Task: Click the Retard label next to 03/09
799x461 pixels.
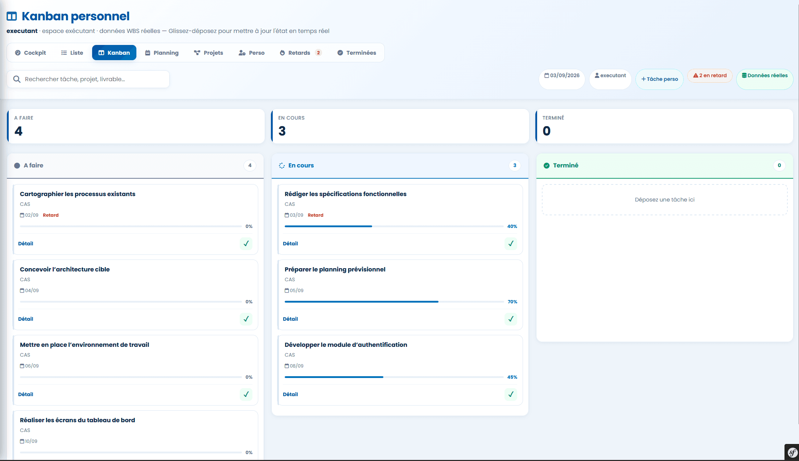Action: point(316,215)
